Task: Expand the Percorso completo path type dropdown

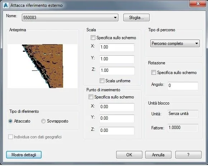Action: (175, 43)
